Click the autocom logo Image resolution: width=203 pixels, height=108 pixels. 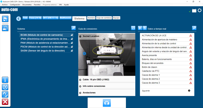(x=10, y=10)
